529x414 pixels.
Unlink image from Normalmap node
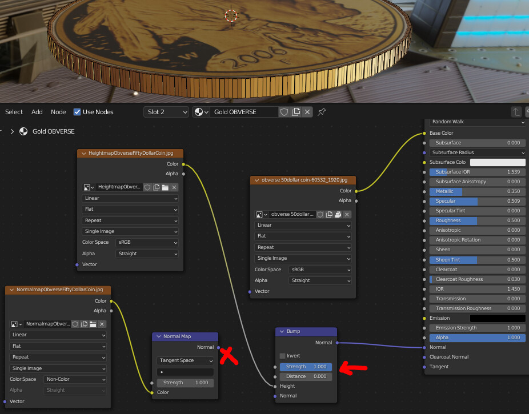click(x=102, y=324)
